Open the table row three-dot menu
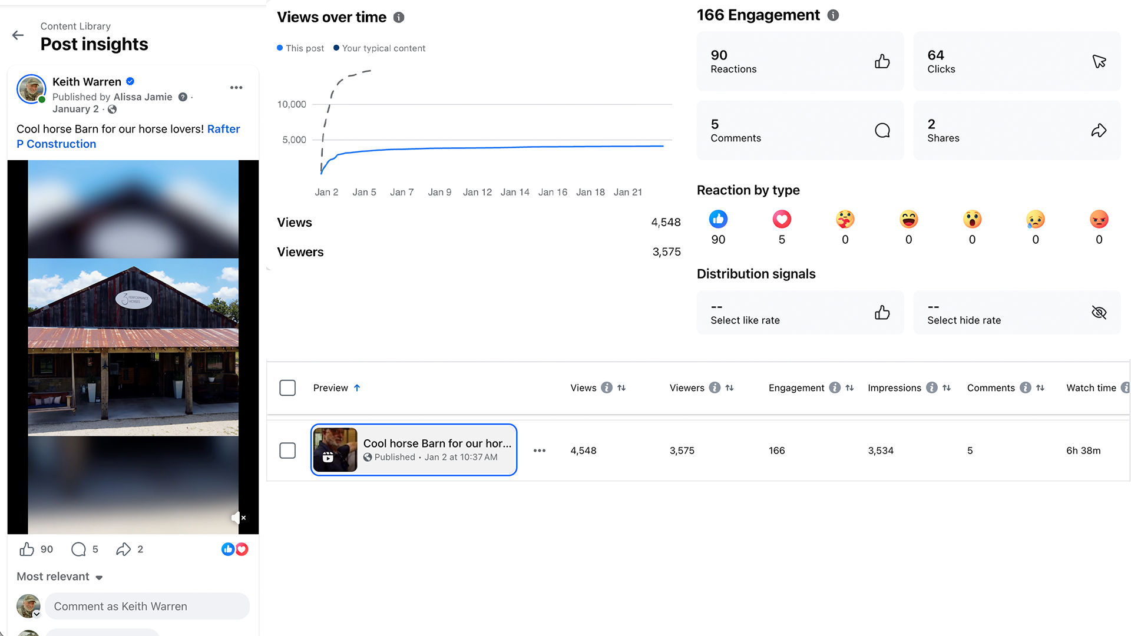 coord(540,451)
